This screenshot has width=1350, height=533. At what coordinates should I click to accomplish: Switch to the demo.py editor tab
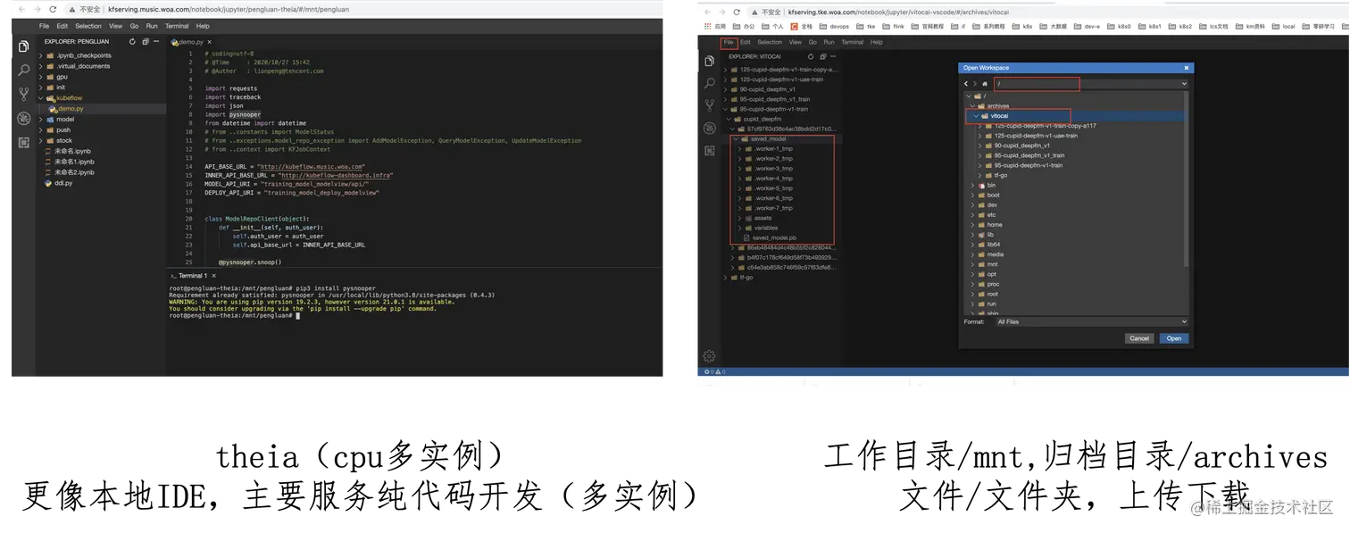point(189,42)
